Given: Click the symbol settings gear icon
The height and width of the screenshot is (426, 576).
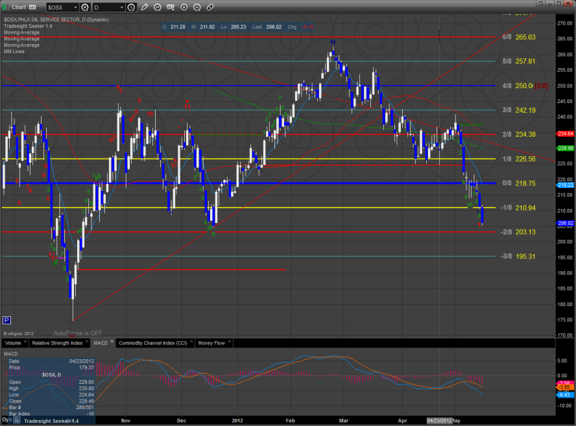Looking at the screenshot, I should coord(84,7).
